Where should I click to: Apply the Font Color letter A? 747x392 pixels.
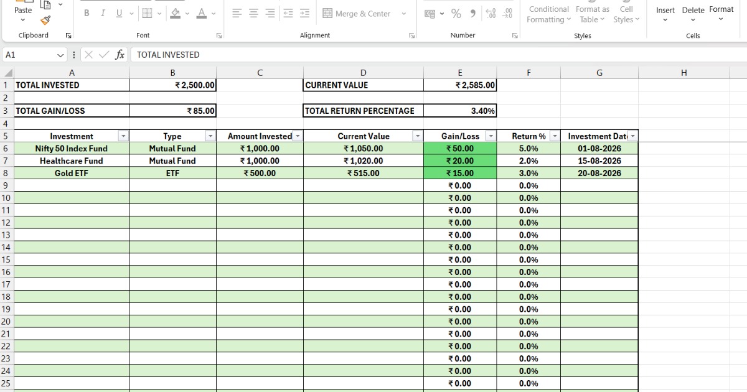click(202, 13)
